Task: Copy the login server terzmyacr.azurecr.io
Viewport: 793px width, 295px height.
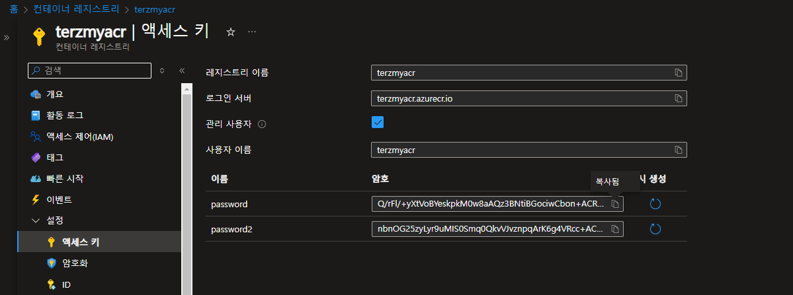Action: (678, 98)
